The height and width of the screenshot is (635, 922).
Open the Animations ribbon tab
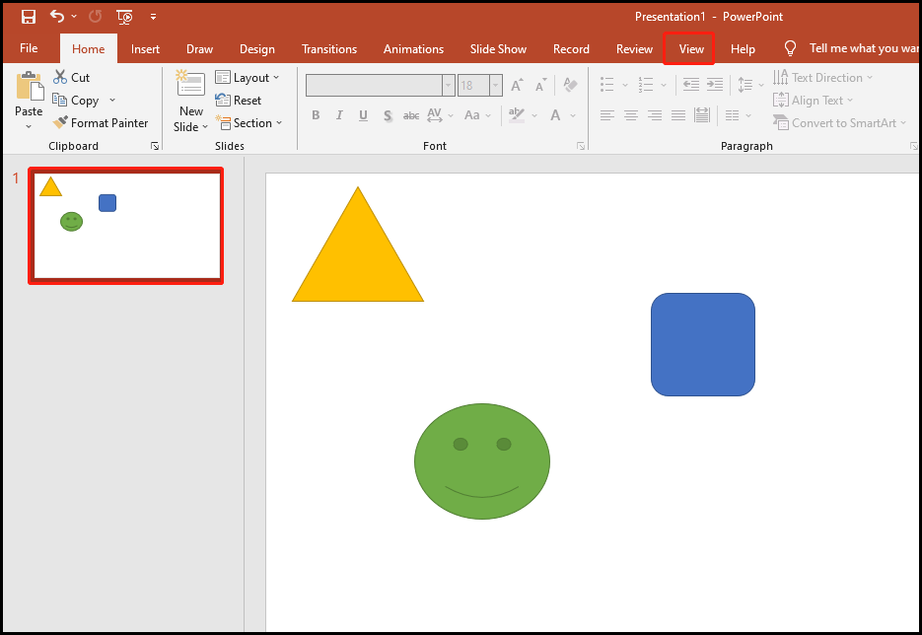point(413,48)
